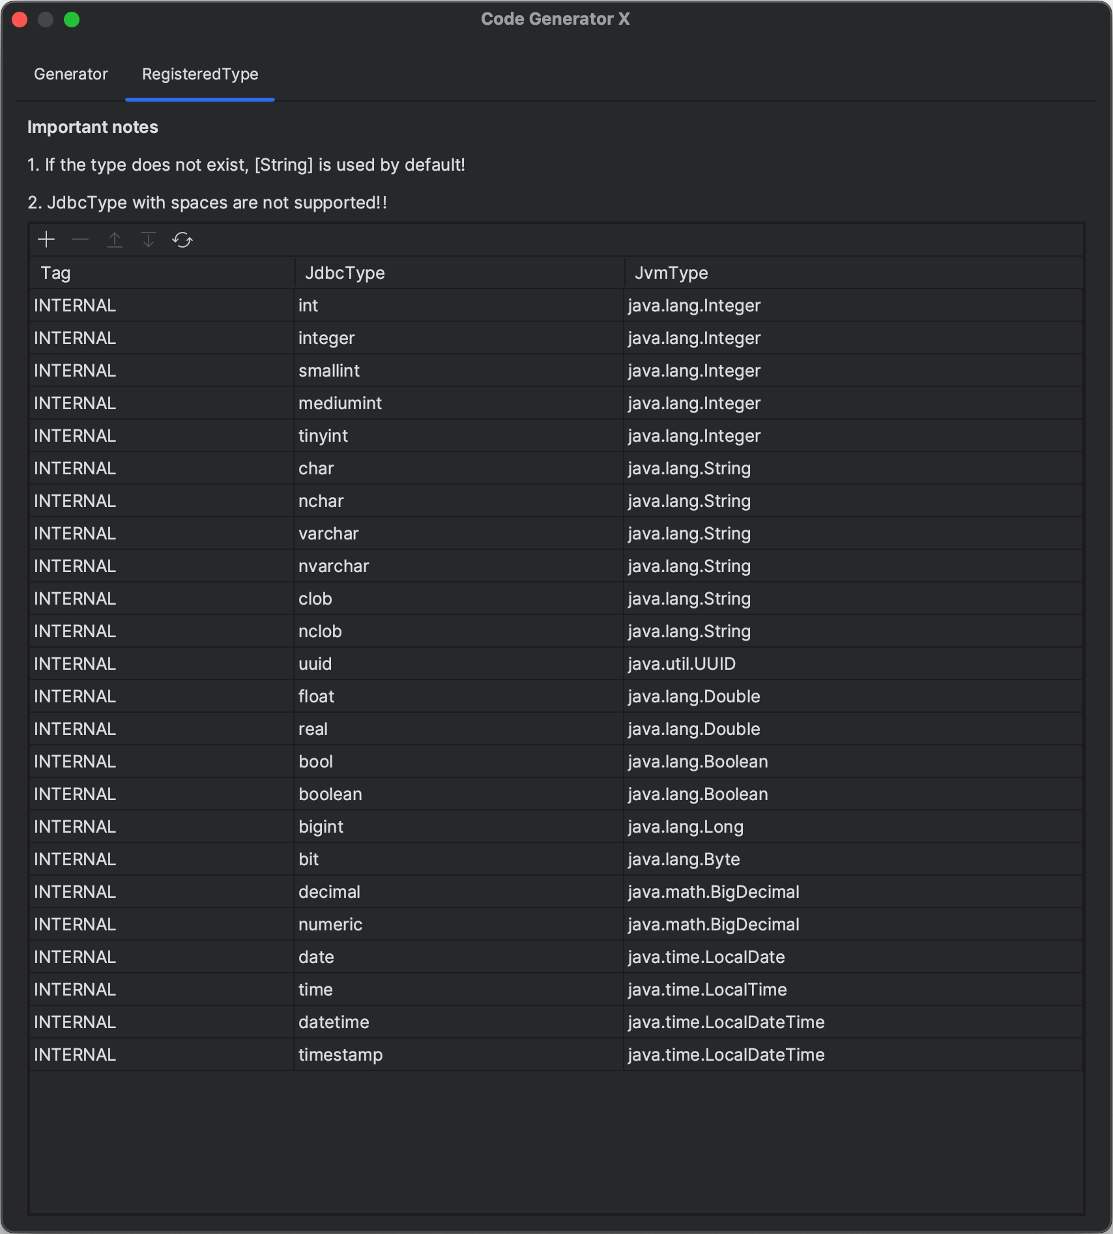Select the 'date' JdbcType cell
This screenshot has width=1113, height=1234.
click(x=459, y=957)
